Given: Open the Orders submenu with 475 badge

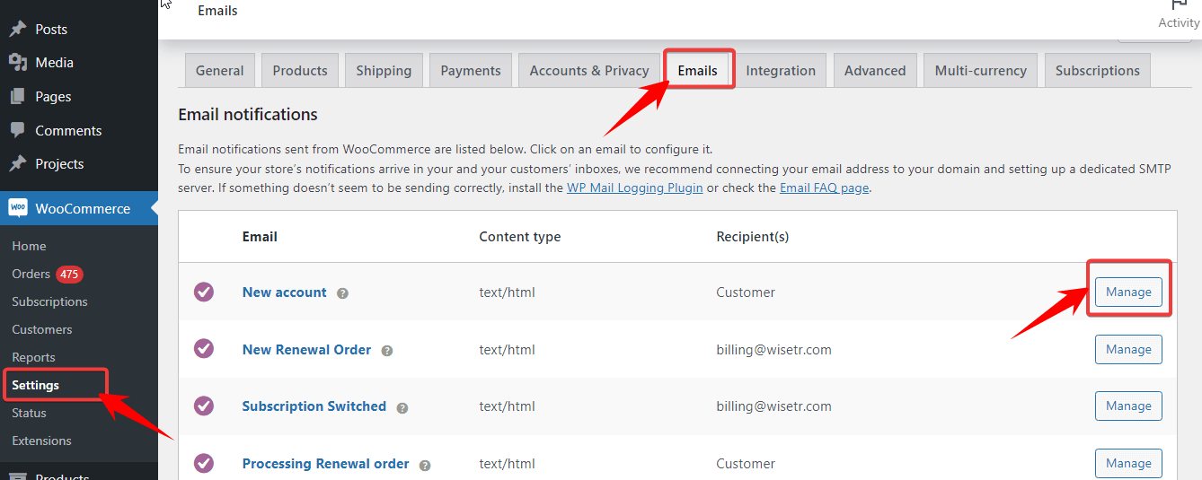Looking at the screenshot, I should [x=47, y=274].
